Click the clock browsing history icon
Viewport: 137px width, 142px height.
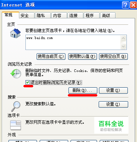point(16,73)
